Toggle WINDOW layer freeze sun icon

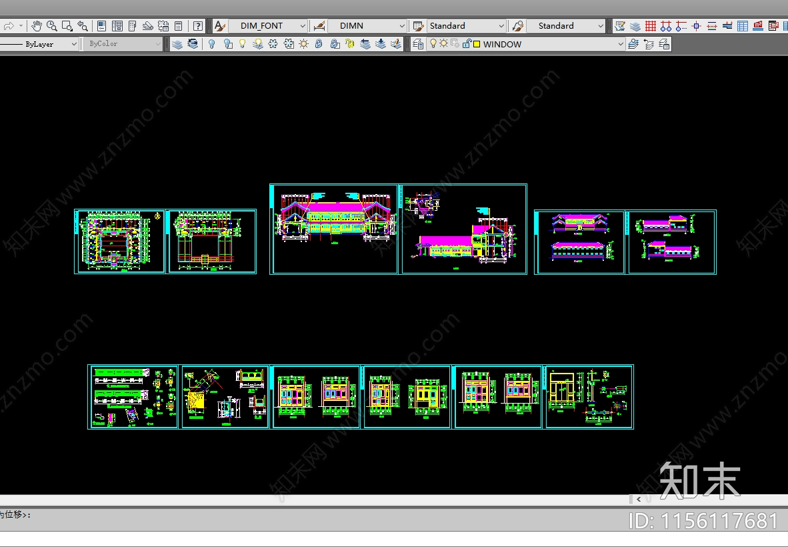[444, 44]
